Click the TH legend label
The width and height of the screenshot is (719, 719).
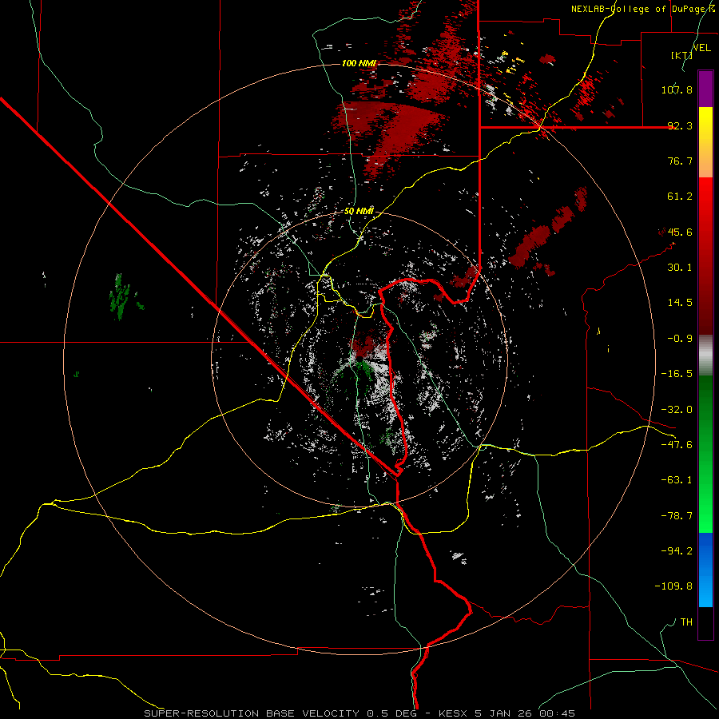tap(686, 622)
